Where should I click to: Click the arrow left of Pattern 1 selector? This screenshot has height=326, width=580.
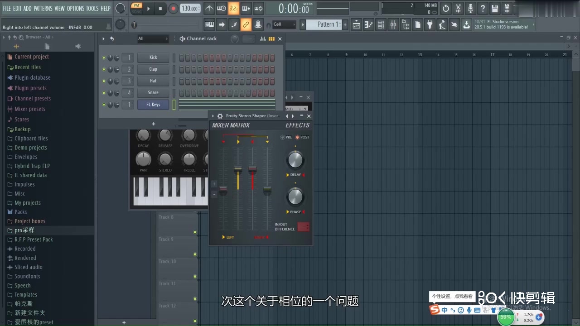click(303, 24)
